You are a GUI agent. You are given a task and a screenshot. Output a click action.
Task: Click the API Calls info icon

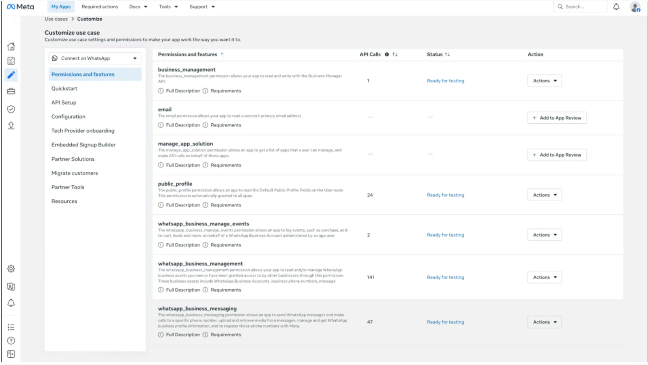(x=387, y=54)
